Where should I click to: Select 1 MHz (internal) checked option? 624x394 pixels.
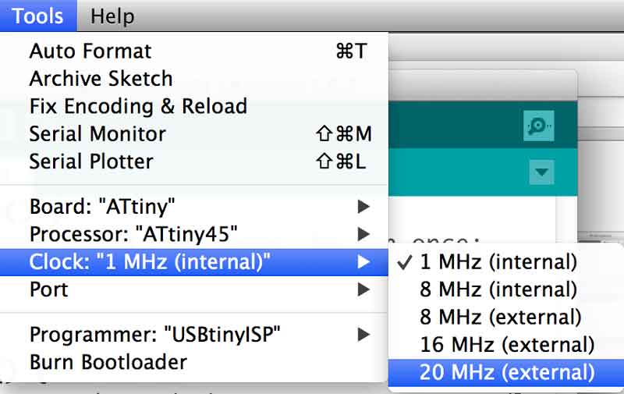coord(505,262)
